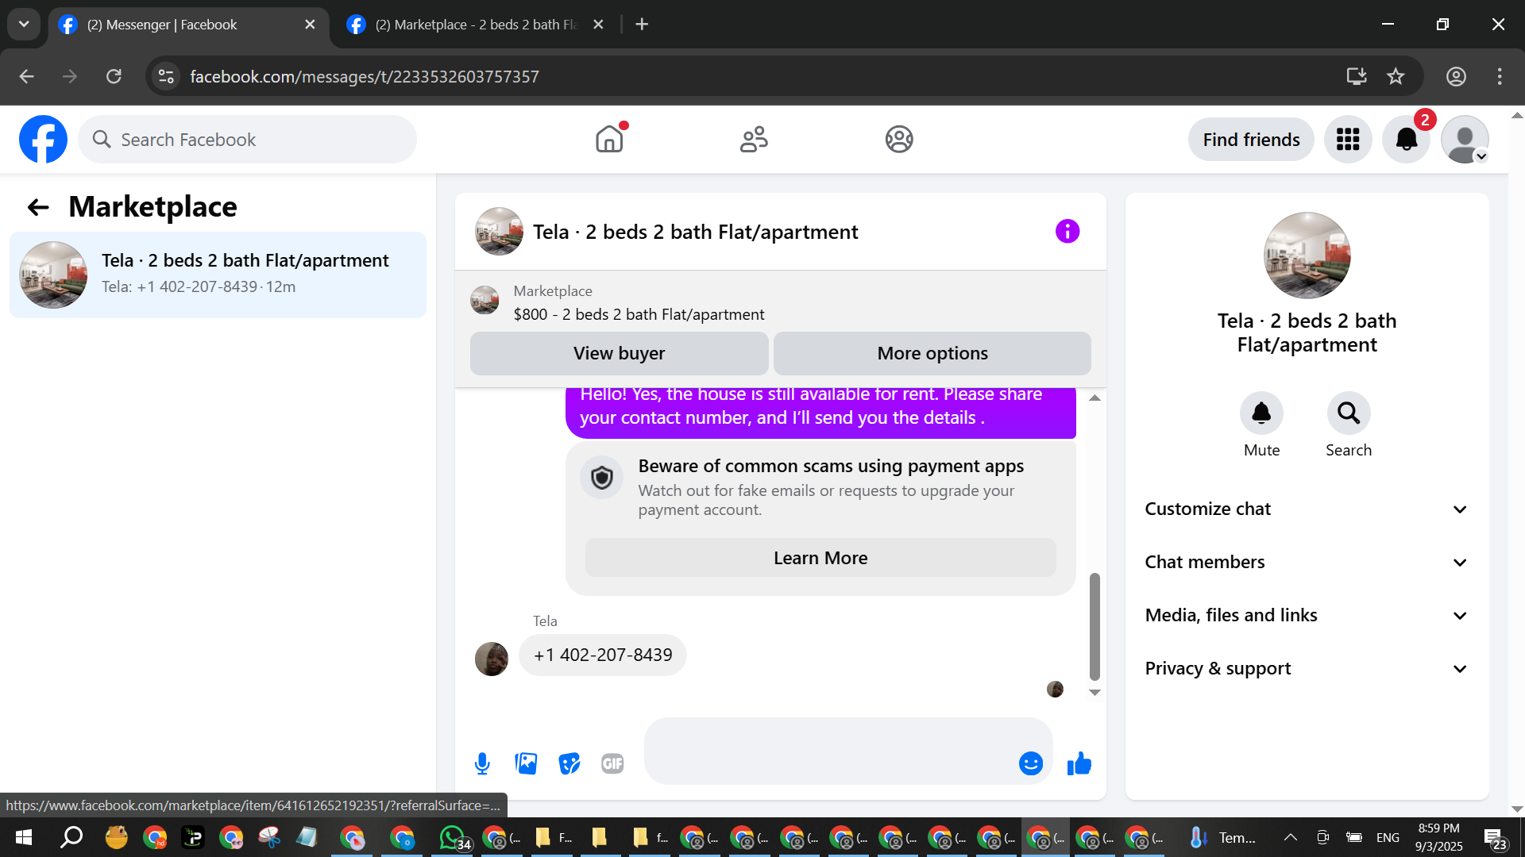Go to the Home feed icon
The height and width of the screenshot is (857, 1525).
609,140
